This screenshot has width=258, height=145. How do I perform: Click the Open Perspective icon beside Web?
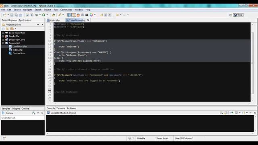tap(231, 15)
